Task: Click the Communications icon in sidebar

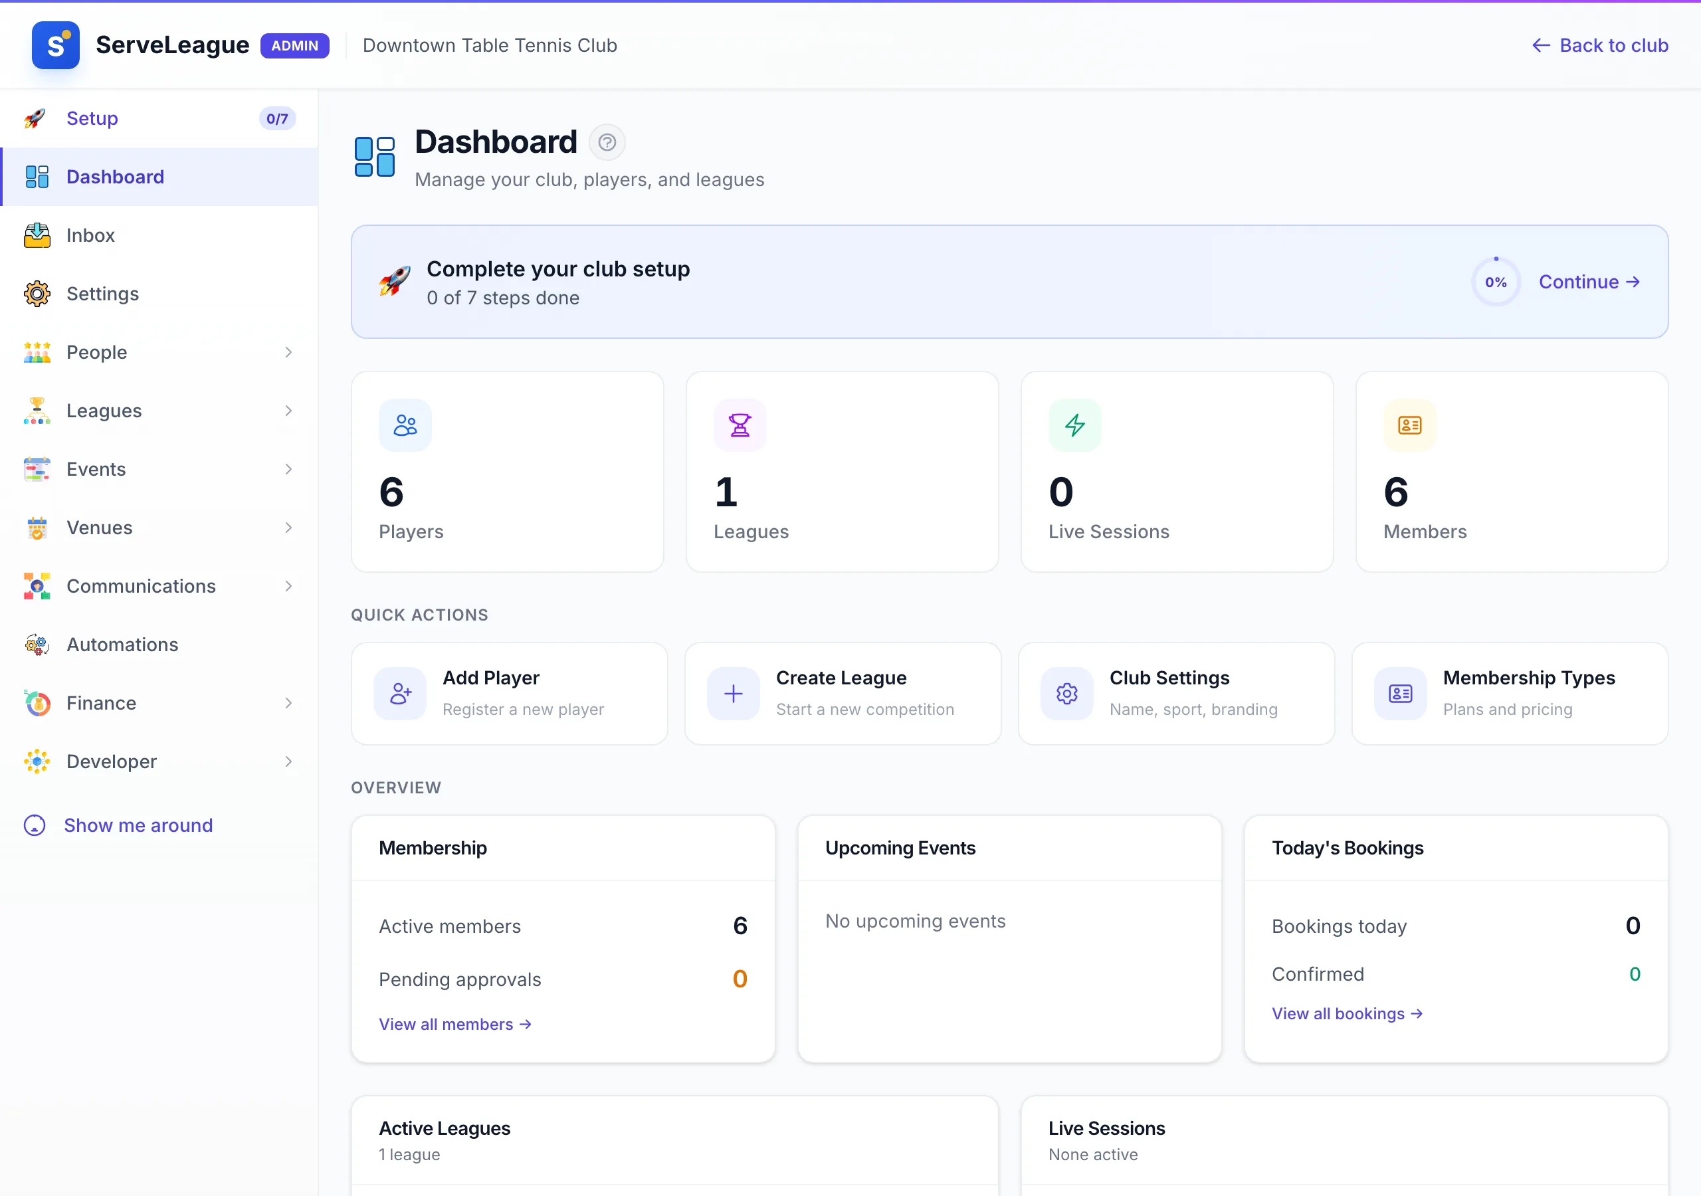Action: coord(37,587)
